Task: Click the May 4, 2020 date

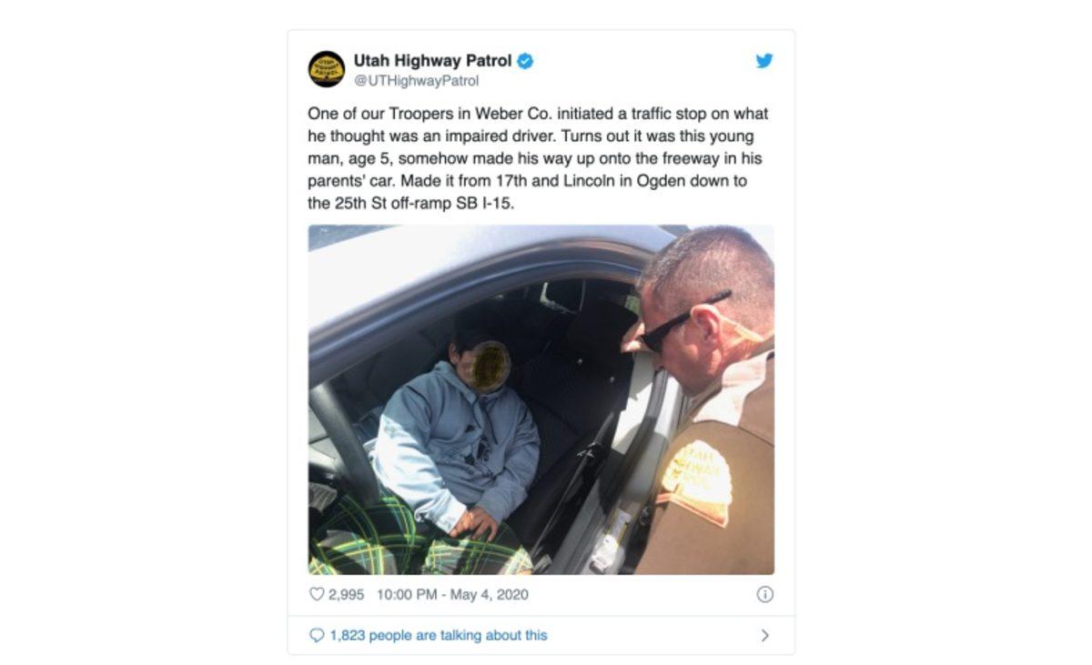Action: point(490,595)
